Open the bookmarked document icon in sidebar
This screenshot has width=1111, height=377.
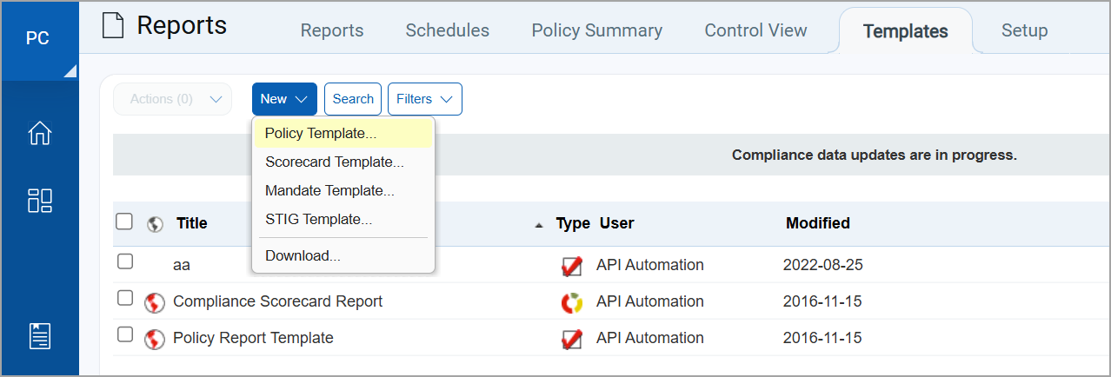pyautogui.click(x=40, y=336)
